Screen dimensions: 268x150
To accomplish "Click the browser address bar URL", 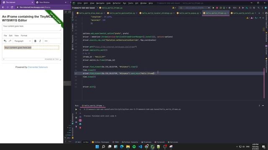I will 35,7.
